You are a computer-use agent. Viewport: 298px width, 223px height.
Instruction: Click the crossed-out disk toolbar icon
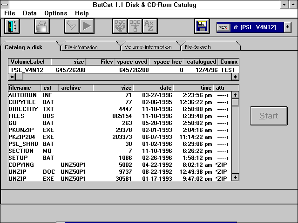pyautogui.click(x=120, y=26)
